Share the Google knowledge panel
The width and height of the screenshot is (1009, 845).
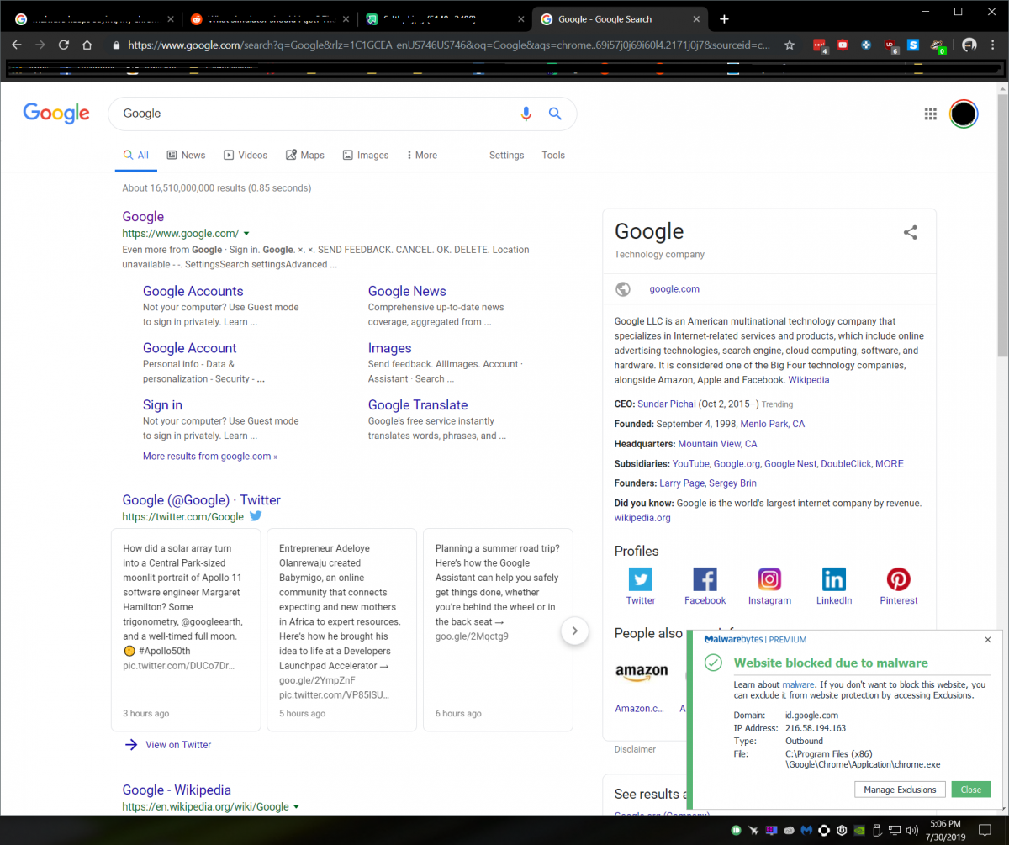(910, 233)
